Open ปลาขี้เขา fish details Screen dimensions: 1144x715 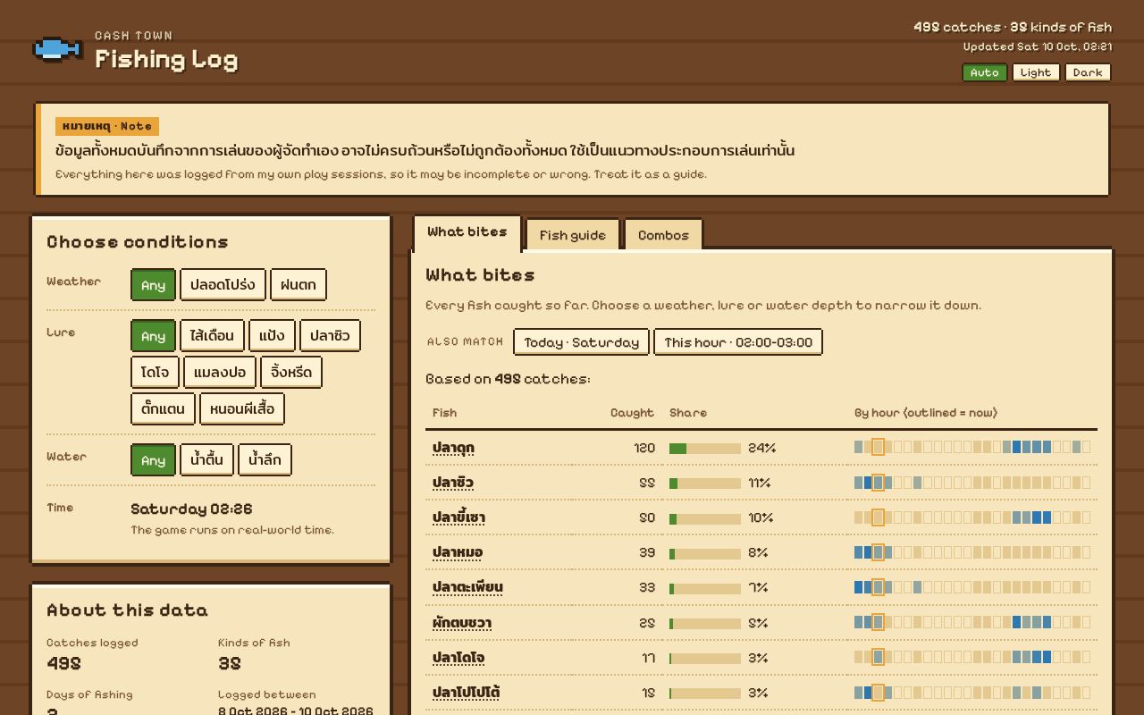pyautogui.click(x=458, y=517)
